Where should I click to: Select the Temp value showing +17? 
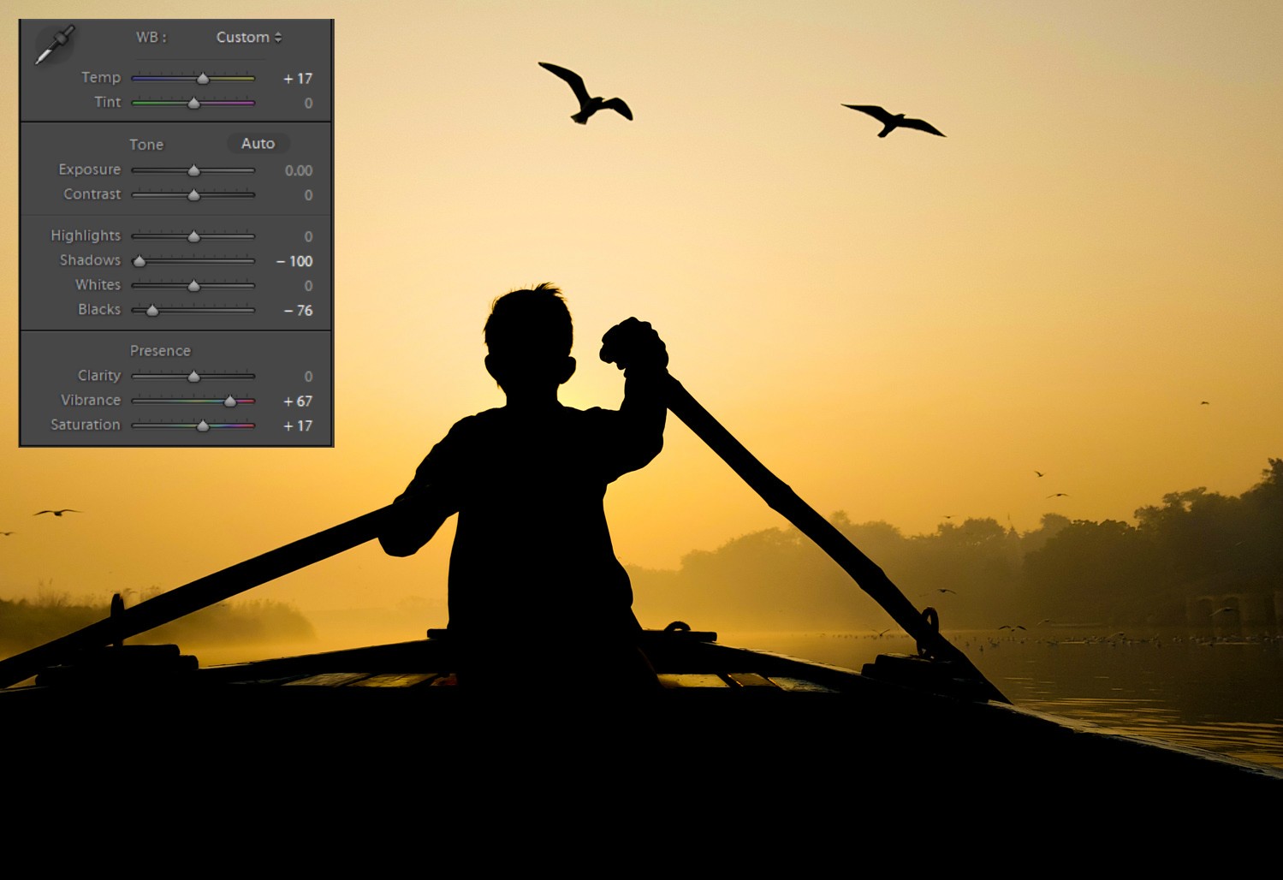(299, 78)
